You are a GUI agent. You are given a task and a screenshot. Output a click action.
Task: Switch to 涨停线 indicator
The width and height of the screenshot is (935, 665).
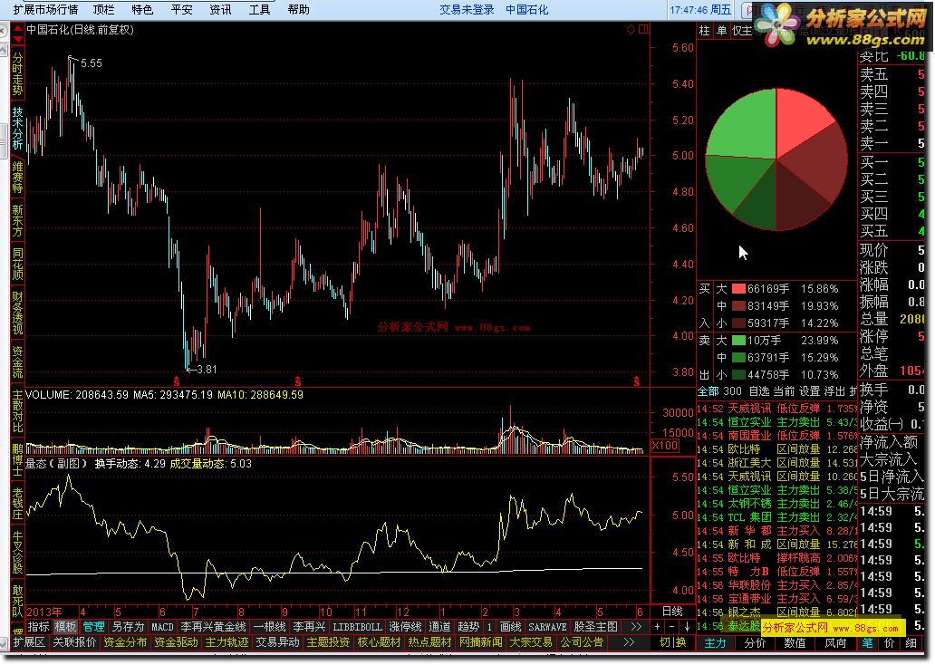pos(405,627)
